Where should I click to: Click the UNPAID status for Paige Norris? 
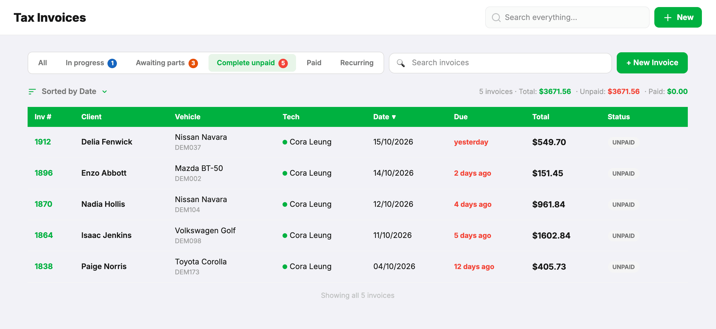(x=623, y=267)
